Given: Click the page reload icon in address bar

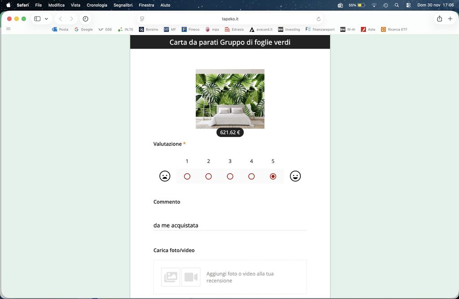Looking at the screenshot, I should (318, 19).
